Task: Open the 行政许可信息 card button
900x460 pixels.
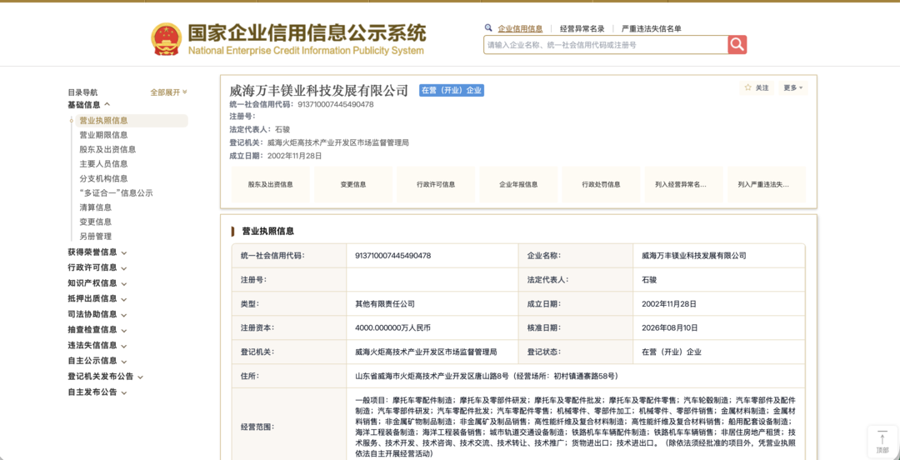Action: click(436, 185)
